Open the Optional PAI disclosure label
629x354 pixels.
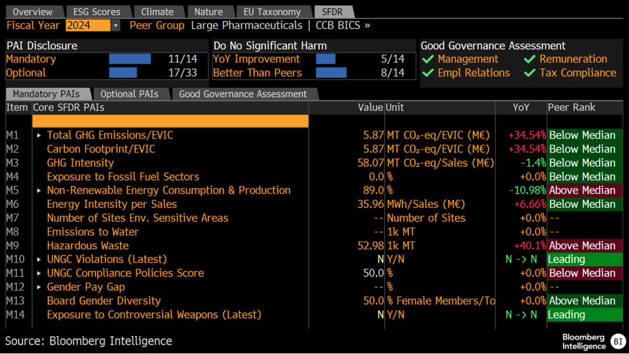[x=26, y=73]
